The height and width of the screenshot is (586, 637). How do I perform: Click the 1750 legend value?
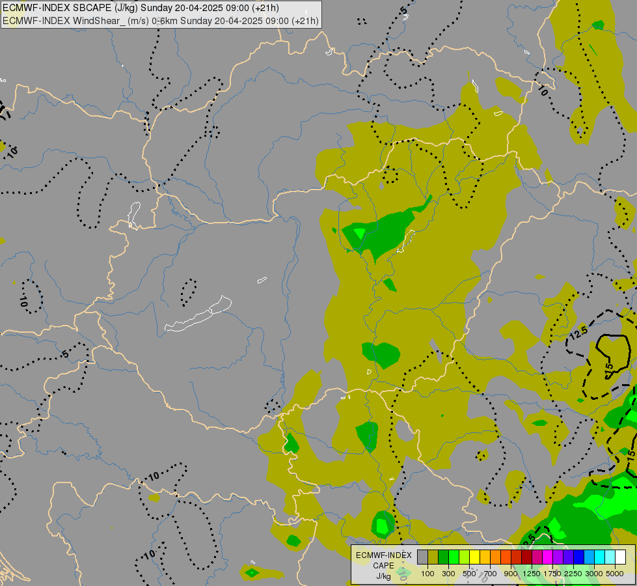552,574
